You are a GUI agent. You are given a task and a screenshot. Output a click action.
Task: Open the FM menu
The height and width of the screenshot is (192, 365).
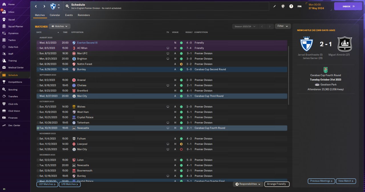299,6
